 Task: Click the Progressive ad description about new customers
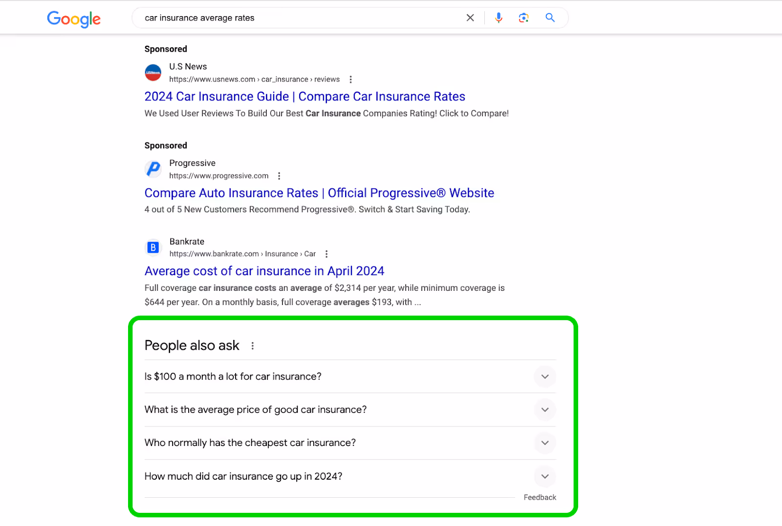307,210
